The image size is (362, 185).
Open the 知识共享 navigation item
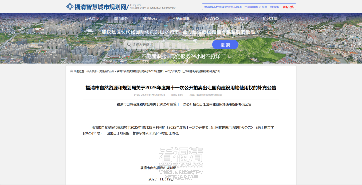(270, 19)
